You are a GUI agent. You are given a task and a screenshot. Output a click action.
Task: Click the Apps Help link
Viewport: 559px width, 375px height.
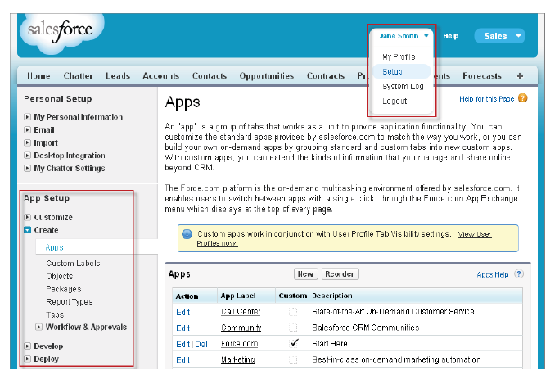pos(493,274)
